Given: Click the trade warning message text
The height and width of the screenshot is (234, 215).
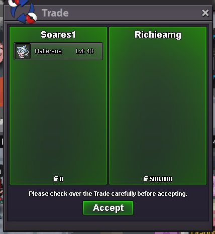Looking at the screenshot, I should click(x=108, y=194).
